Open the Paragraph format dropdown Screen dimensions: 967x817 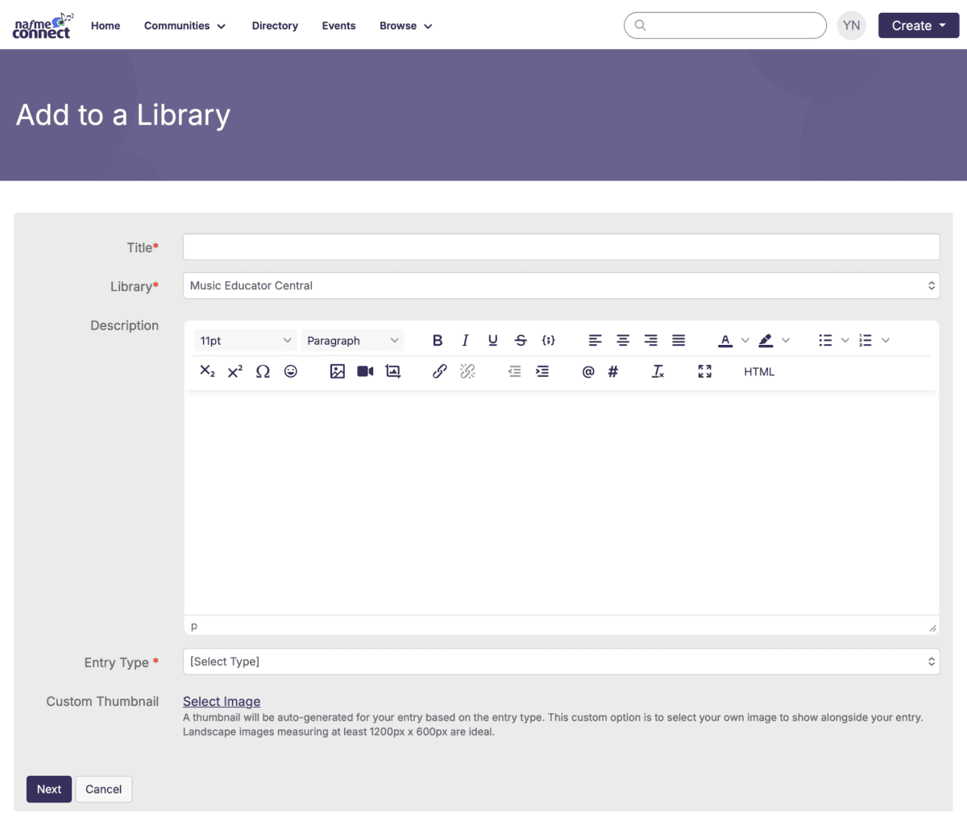click(x=353, y=341)
